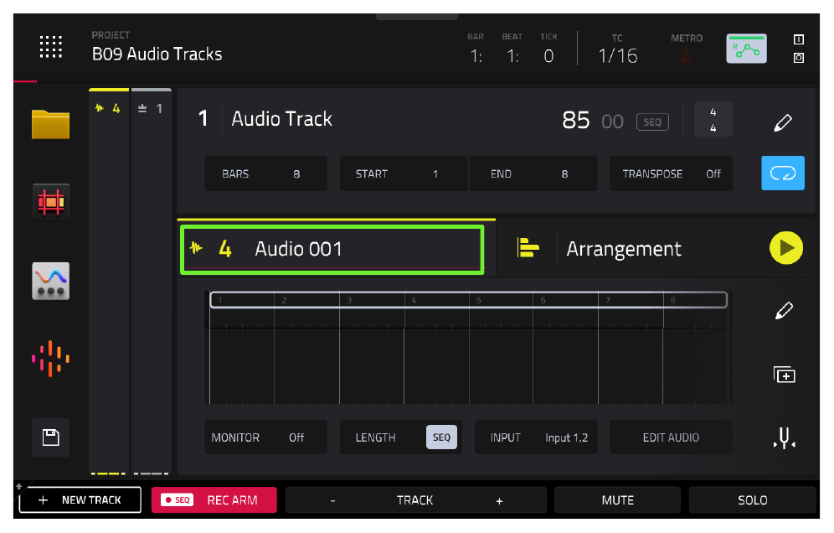
Task: Open the orange looper dots icon
Action: tap(50, 359)
